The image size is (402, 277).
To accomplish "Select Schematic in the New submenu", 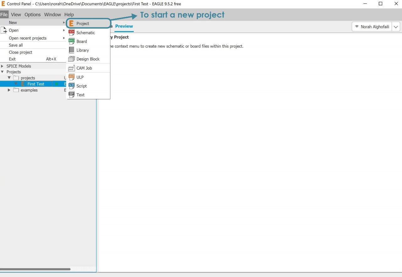I will tap(88, 33).
